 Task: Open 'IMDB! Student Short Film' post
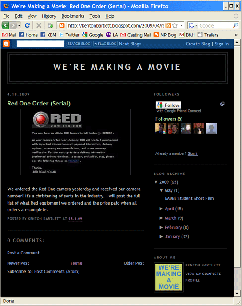click(189, 198)
